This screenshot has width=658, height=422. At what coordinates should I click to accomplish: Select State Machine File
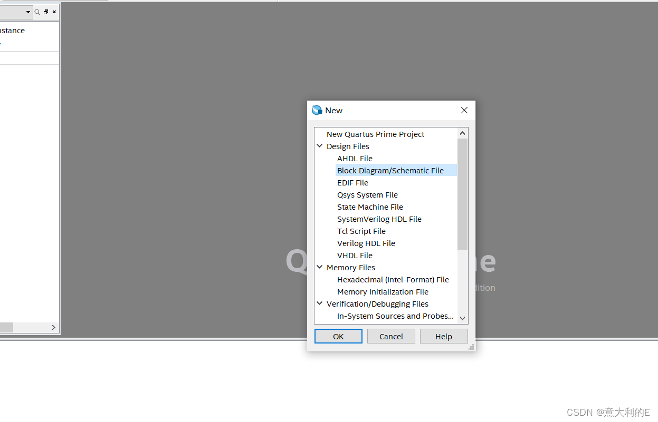pos(370,207)
